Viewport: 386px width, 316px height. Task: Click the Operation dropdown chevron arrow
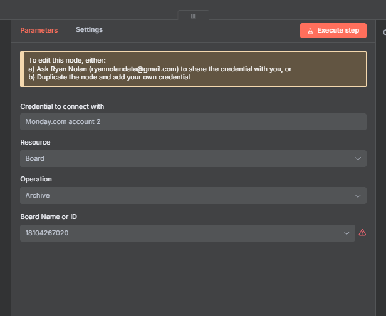click(x=358, y=196)
